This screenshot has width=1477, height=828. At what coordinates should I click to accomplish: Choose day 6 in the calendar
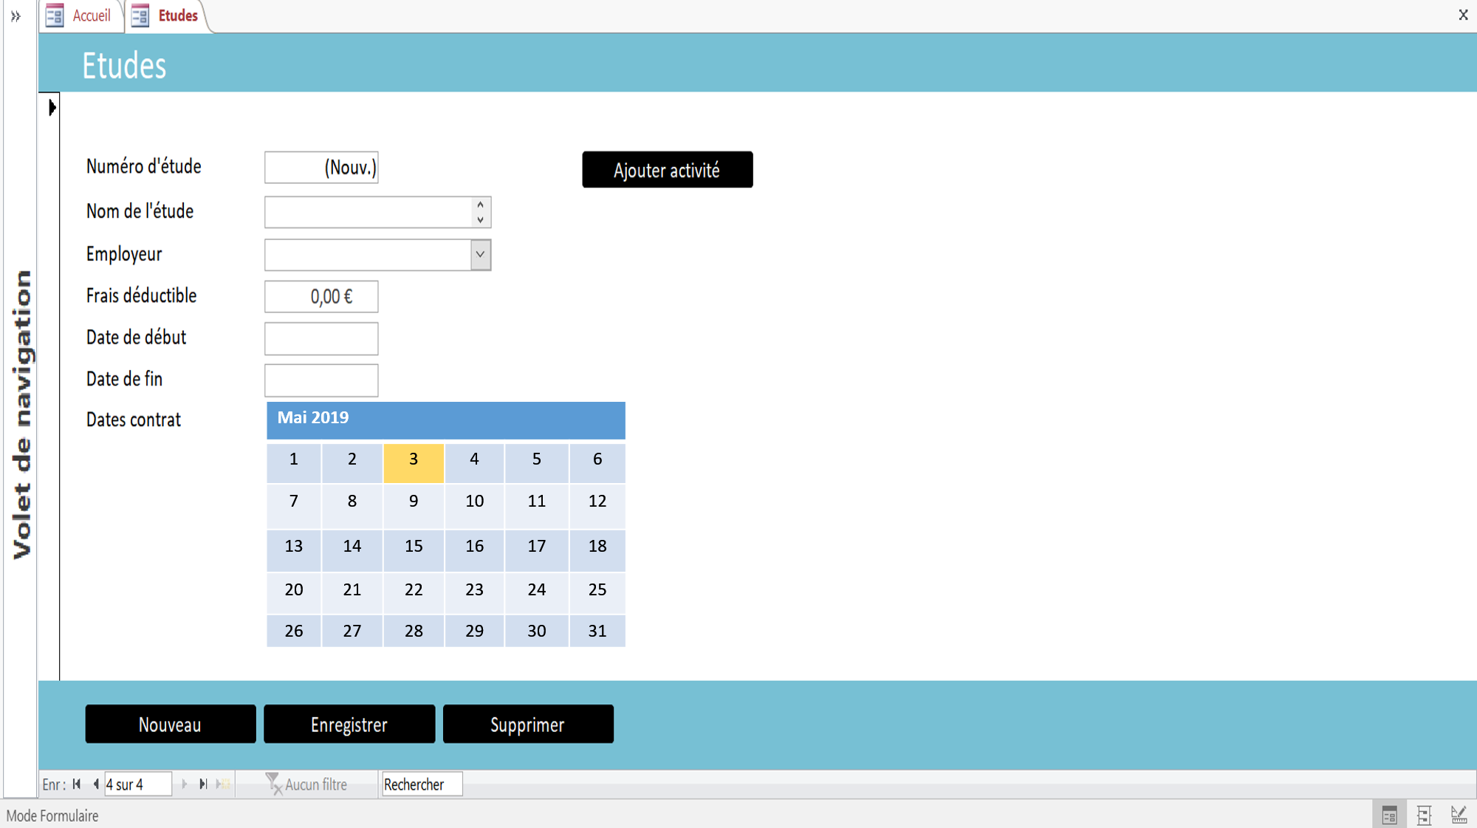pos(597,462)
